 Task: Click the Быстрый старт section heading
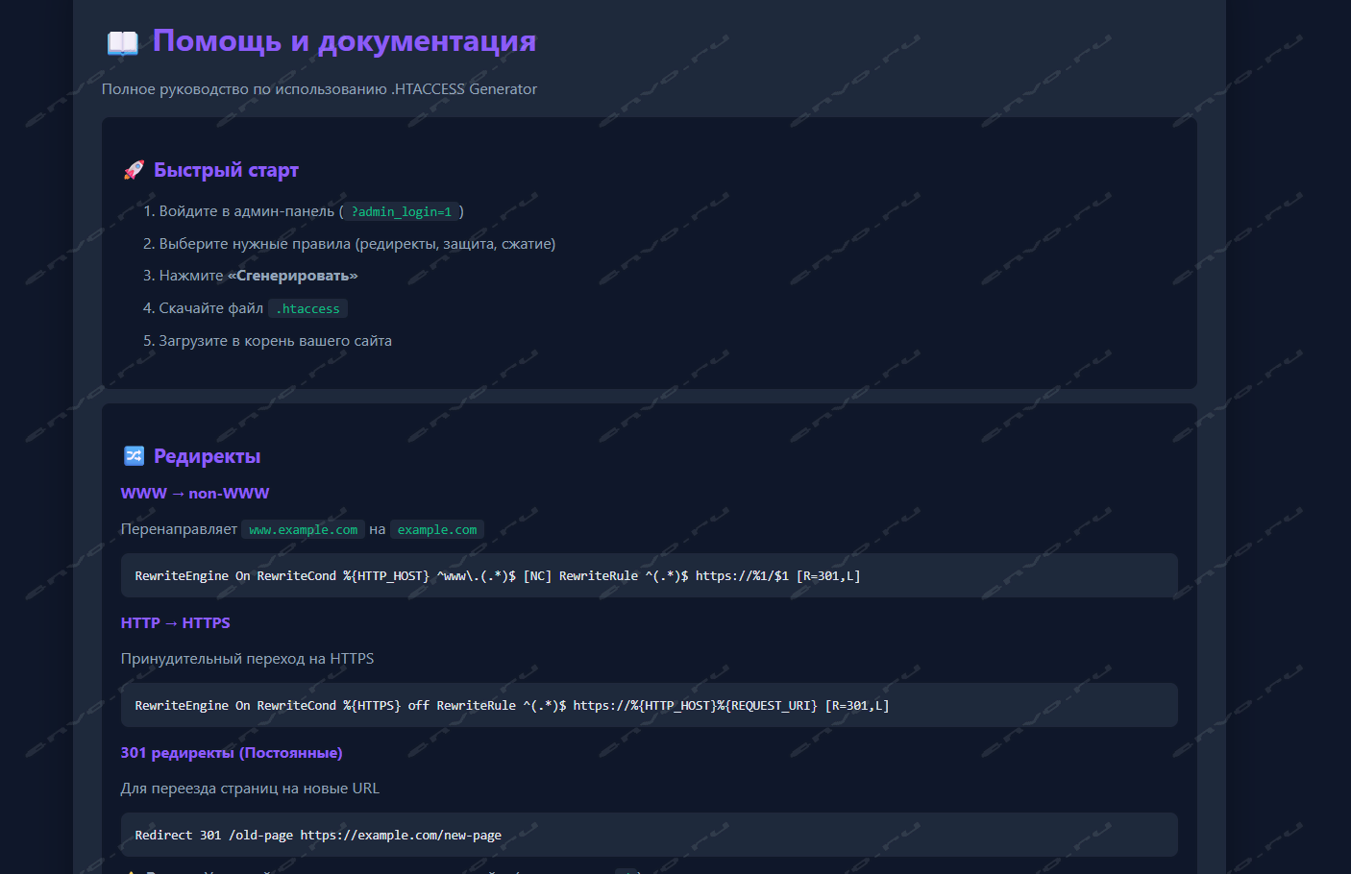point(226,170)
